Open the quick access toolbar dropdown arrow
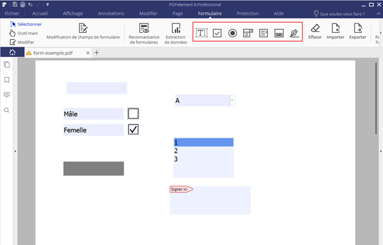Viewport: 383px width, 245px height. click(47, 4)
